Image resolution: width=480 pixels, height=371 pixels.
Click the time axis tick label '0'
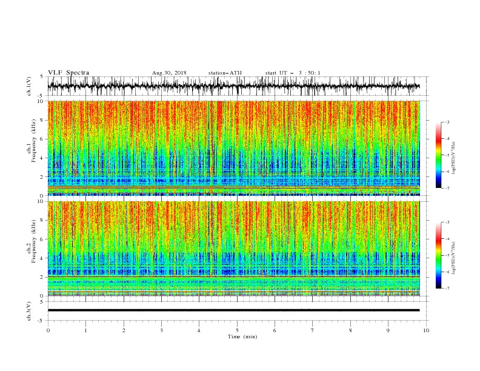(x=48, y=330)
